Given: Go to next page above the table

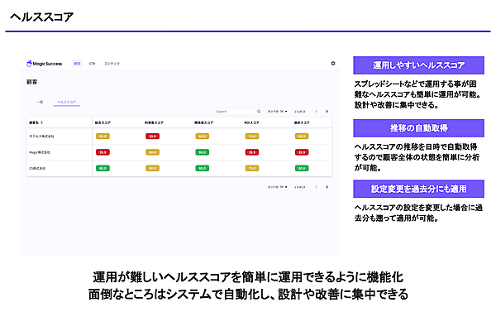Looking at the screenshot, I should tap(327, 111).
